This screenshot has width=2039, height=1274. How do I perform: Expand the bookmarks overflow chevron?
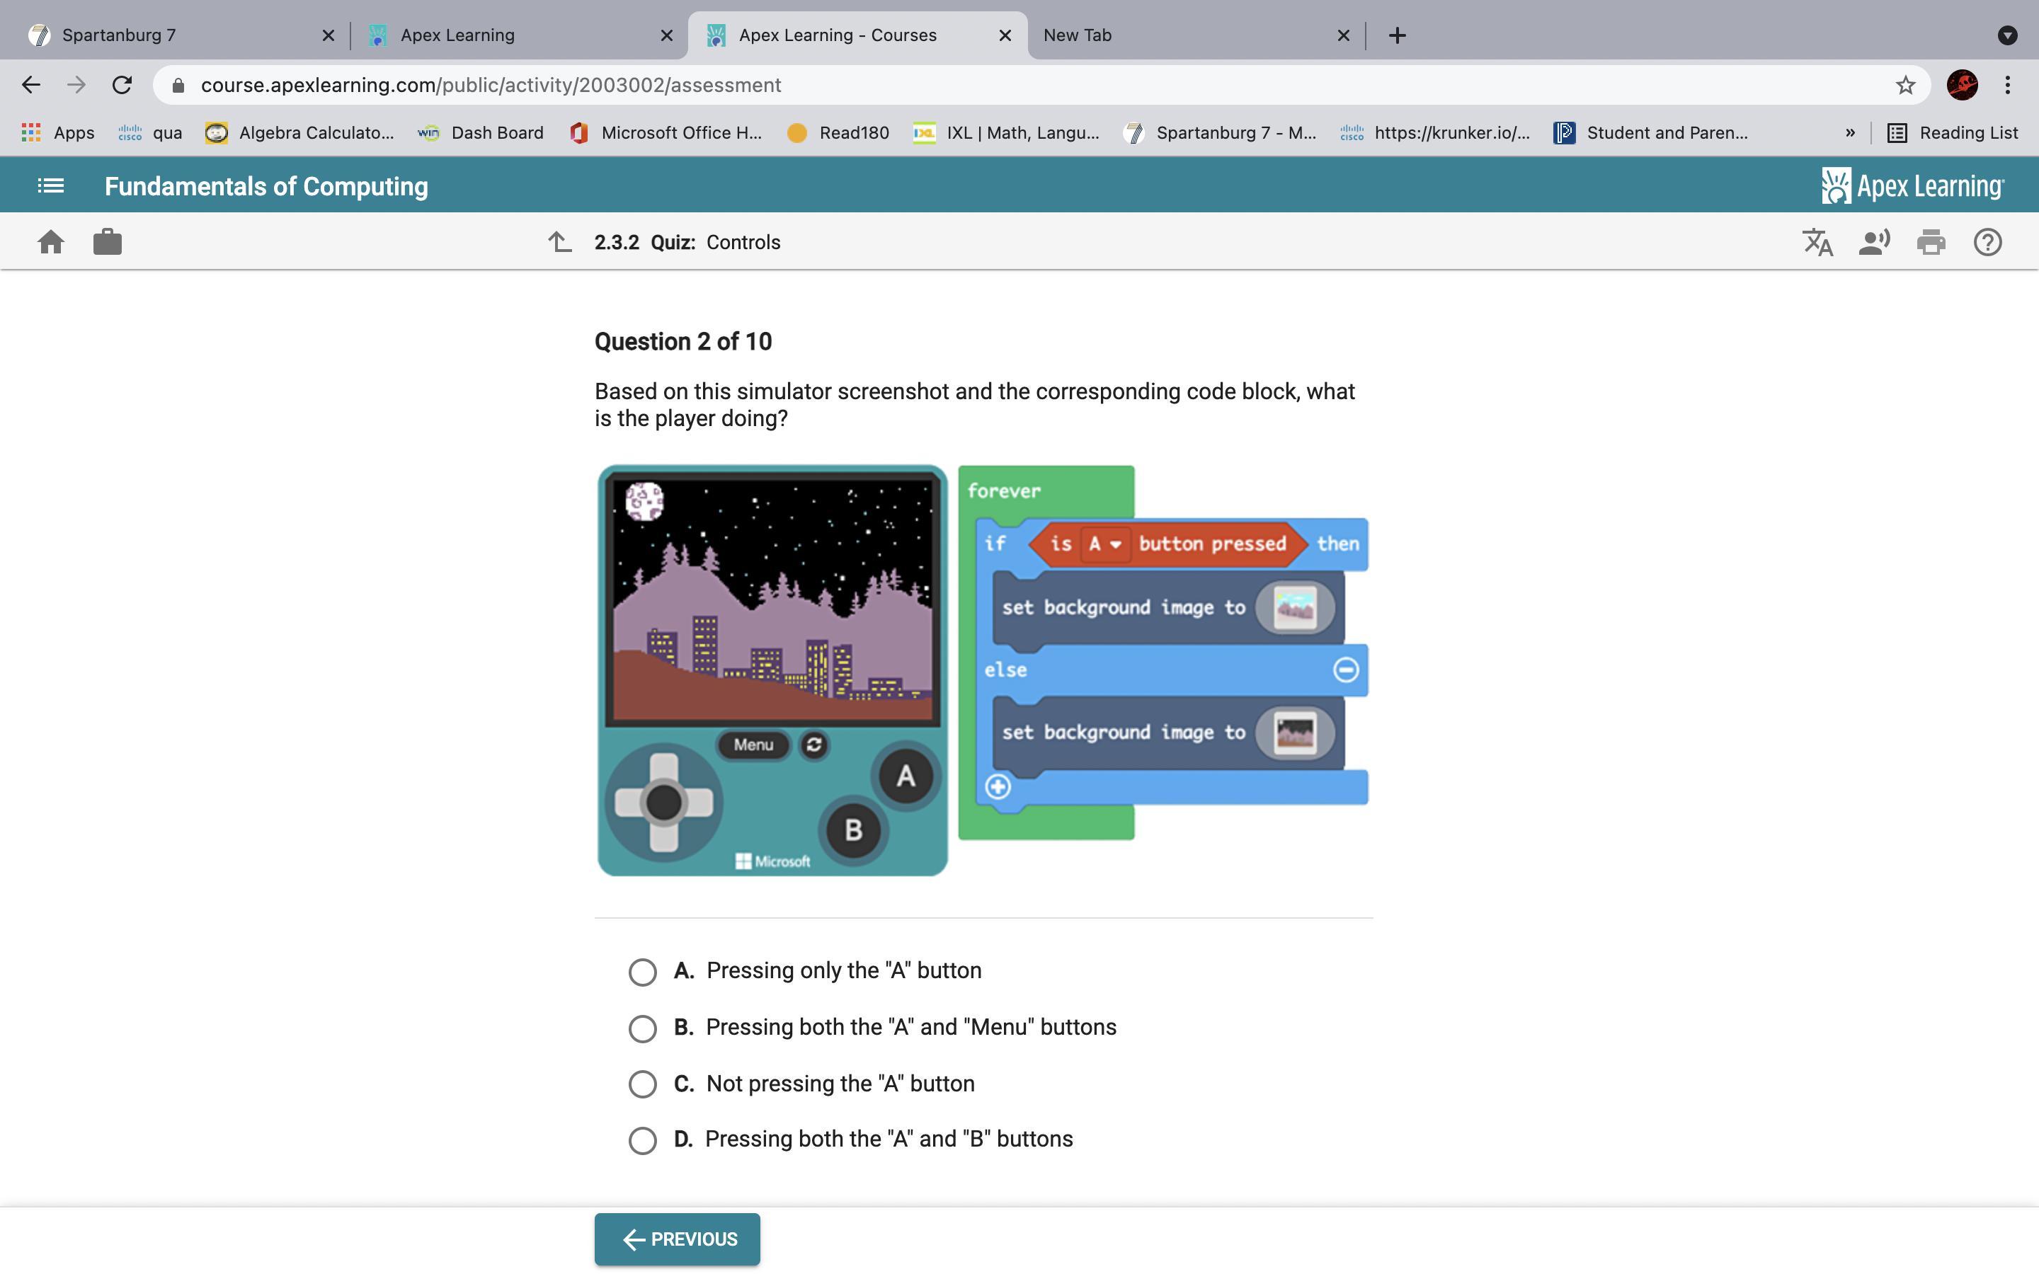click(1849, 133)
